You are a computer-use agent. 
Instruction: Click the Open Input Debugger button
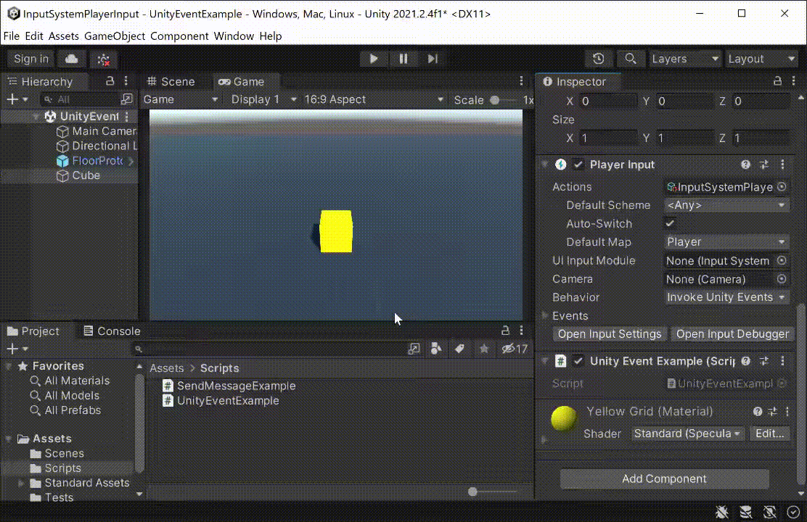point(732,334)
